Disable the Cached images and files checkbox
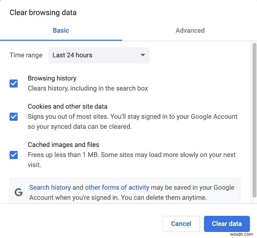This screenshot has width=257, height=238. click(x=14, y=155)
